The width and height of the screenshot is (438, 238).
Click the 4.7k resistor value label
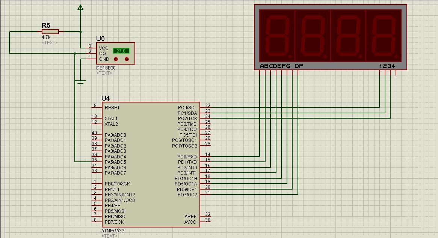pos(46,37)
